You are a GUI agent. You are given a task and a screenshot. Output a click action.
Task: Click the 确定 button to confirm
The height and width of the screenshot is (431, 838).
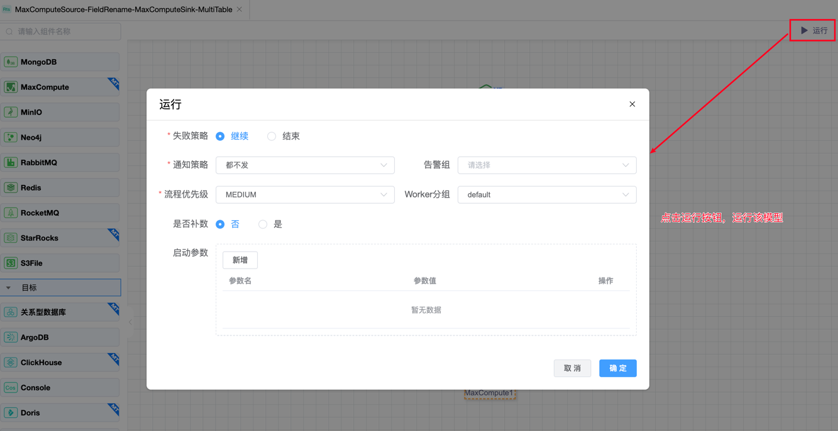(x=617, y=368)
